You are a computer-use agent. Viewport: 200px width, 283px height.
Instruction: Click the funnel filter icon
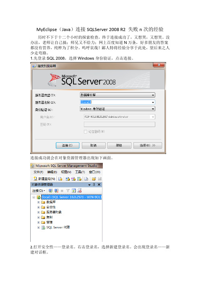point(68,191)
